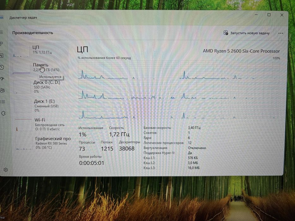
Task: Open the Users page icon in sidebar
Action: tap(3, 90)
